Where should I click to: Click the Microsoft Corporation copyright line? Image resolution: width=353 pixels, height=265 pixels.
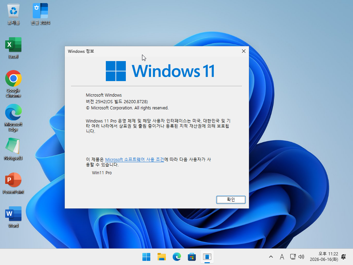coord(127,108)
